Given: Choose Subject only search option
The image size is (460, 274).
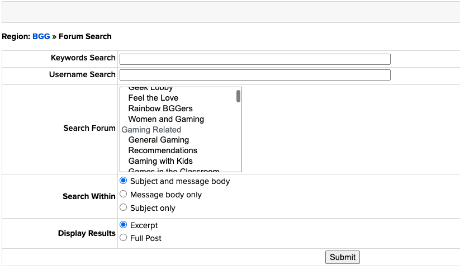Looking at the screenshot, I should pos(123,207).
